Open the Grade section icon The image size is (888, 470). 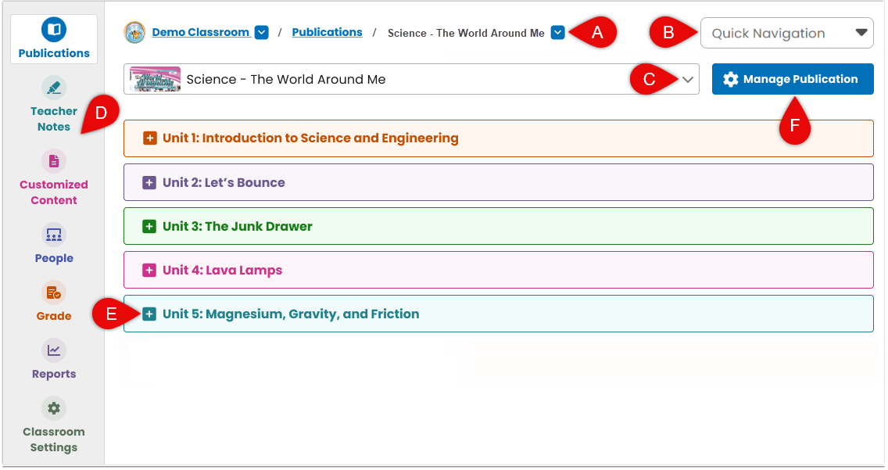pos(54,292)
